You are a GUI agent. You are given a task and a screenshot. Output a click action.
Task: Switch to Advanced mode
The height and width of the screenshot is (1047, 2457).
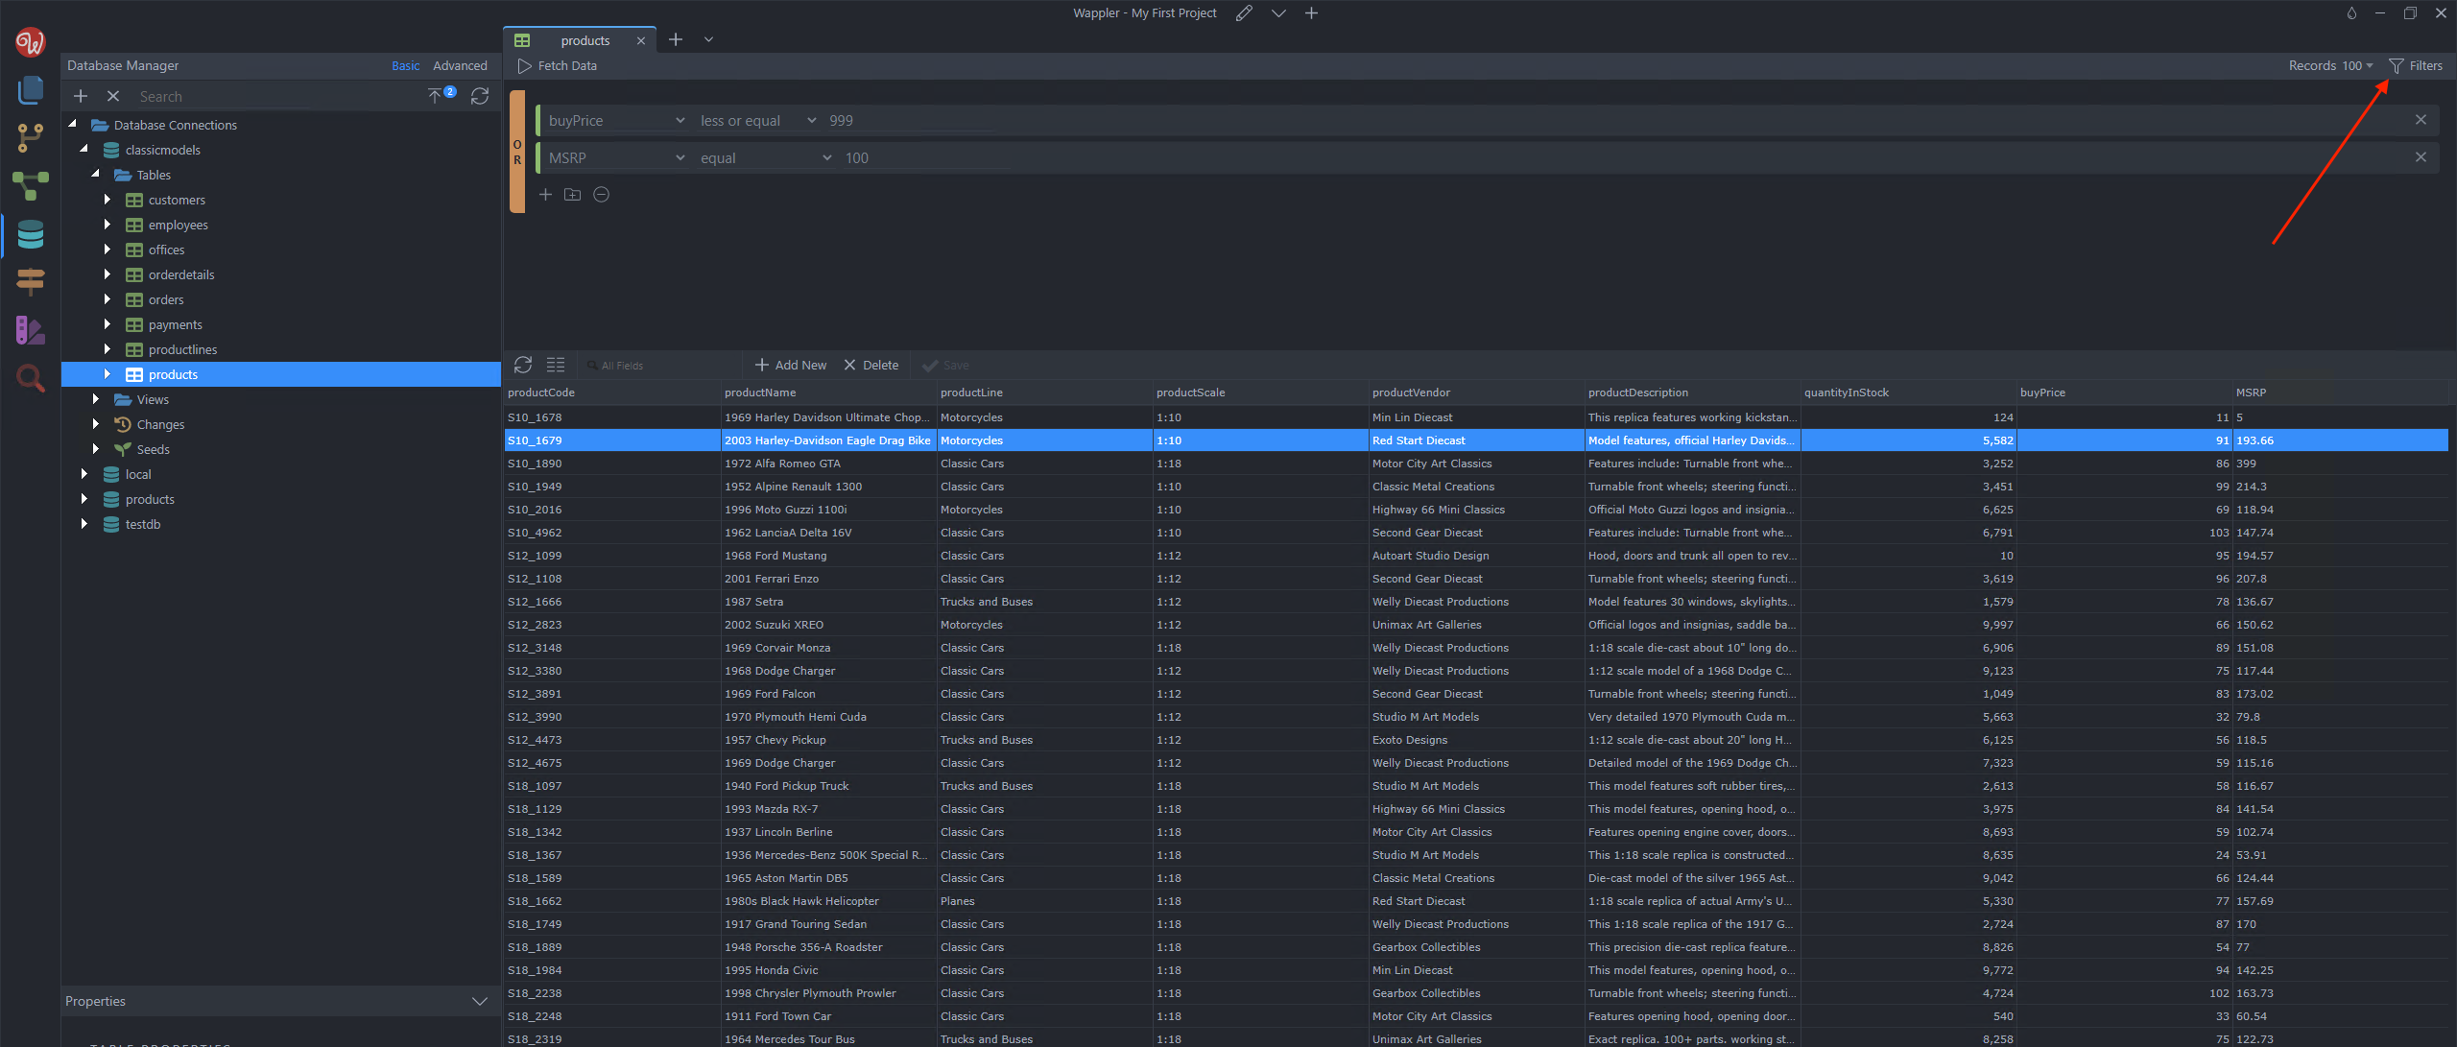[x=460, y=65]
